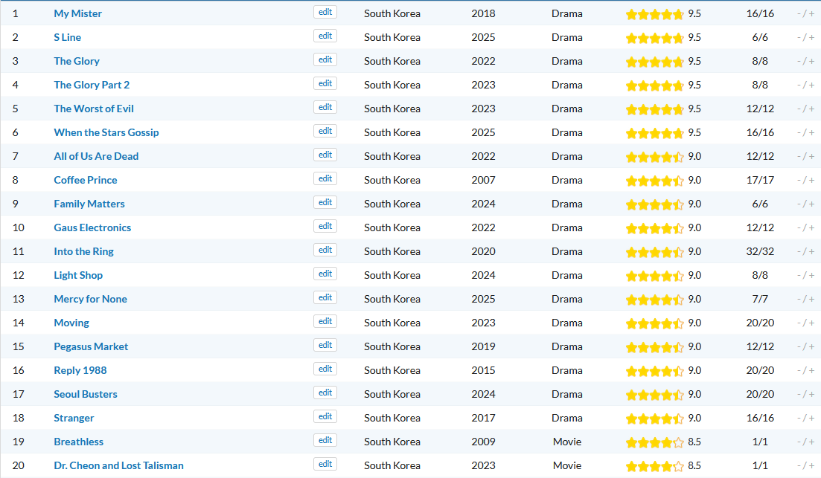This screenshot has width=821, height=478.
Task: Open the Light Shop link
Action: coord(78,275)
